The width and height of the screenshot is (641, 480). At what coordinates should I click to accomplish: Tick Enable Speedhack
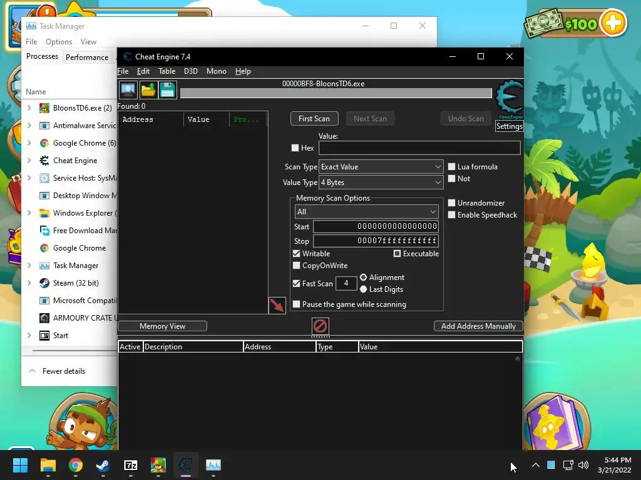tap(452, 215)
